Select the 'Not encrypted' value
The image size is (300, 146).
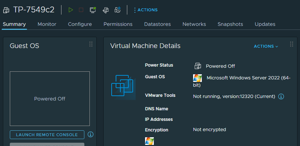pyautogui.click(x=209, y=130)
